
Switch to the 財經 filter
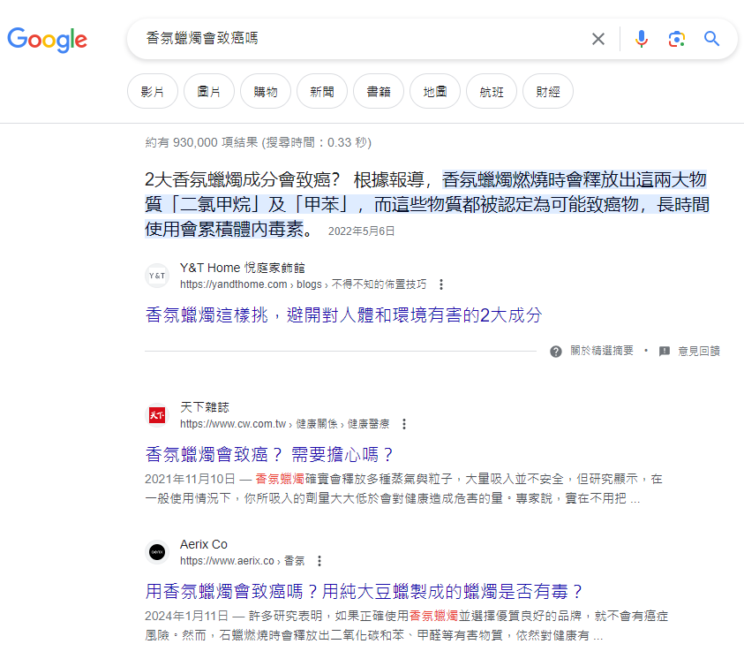tap(547, 91)
